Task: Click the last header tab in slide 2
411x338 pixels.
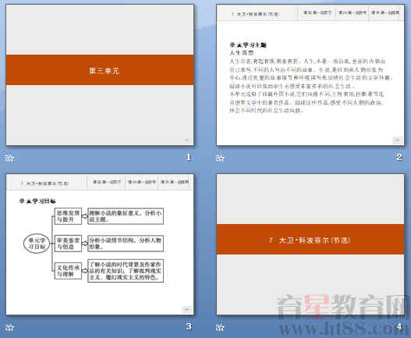Action: pyautogui.click(x=384, y=12)
